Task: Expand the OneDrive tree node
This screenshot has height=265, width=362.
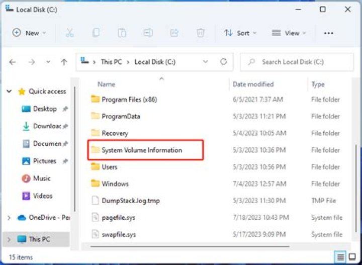Action: (9, 218)
